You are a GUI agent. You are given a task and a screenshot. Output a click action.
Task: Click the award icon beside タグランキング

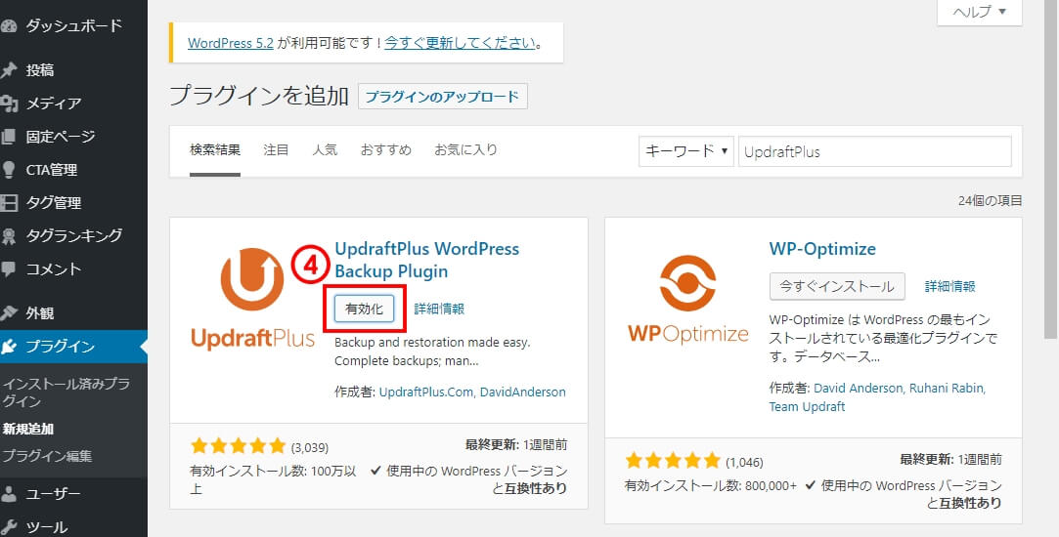[8, 235]
